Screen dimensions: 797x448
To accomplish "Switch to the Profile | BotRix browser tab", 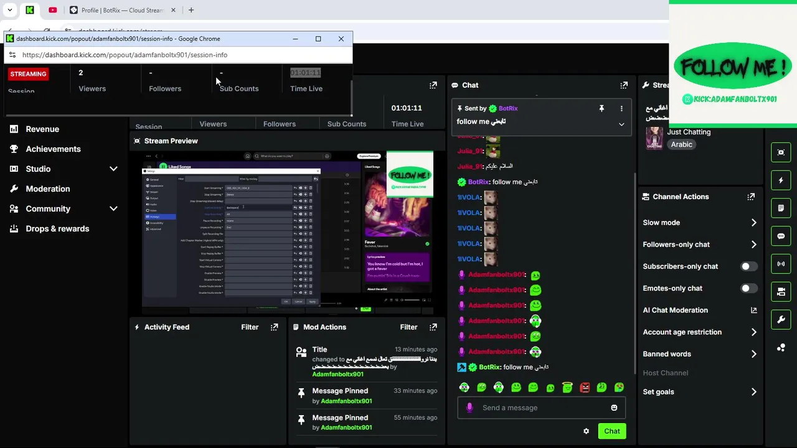I will click(x=123, y=10).
